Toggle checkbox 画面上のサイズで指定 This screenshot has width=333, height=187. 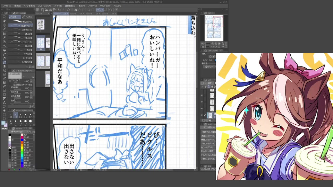15,84
